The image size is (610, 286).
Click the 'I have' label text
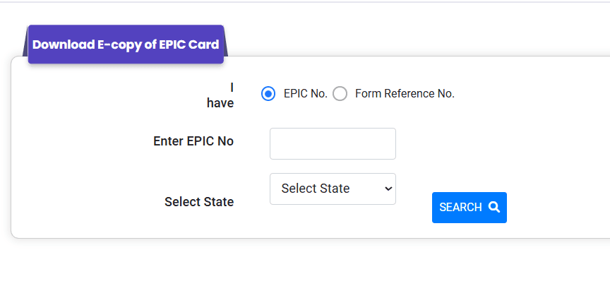(220, 95)
